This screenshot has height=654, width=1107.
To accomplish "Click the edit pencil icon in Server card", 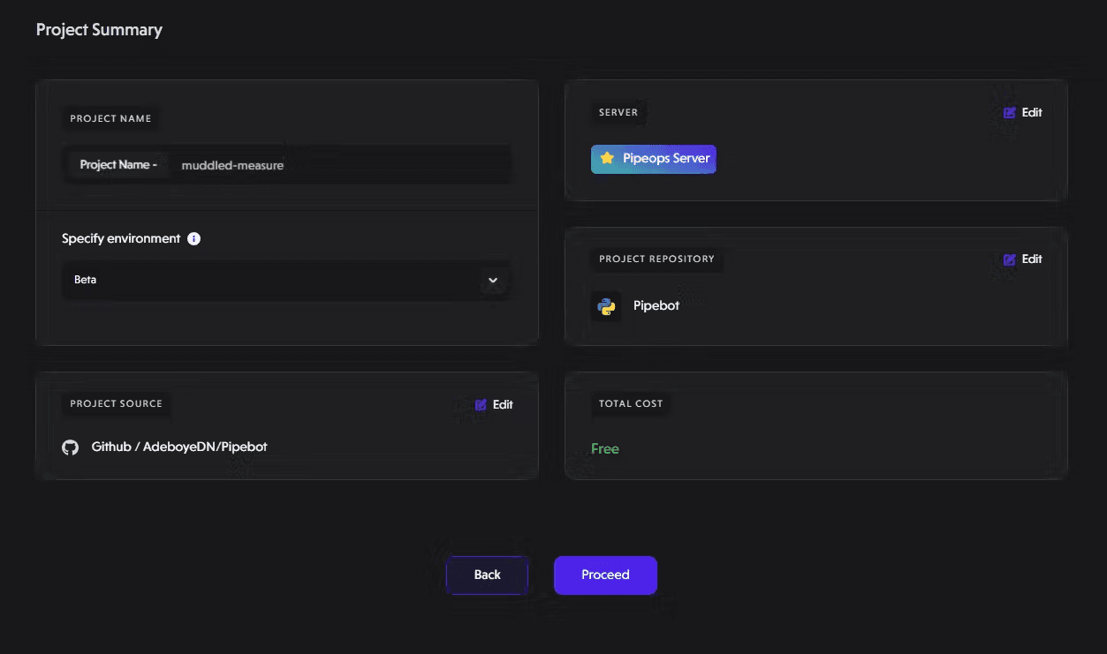I will pos(1010,113).
